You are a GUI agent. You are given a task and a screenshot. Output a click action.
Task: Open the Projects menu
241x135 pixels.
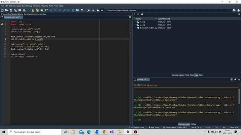pos(44,6)
